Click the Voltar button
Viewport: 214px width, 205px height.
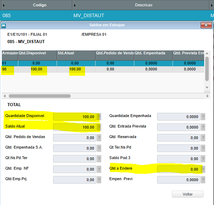click(188, 194)
